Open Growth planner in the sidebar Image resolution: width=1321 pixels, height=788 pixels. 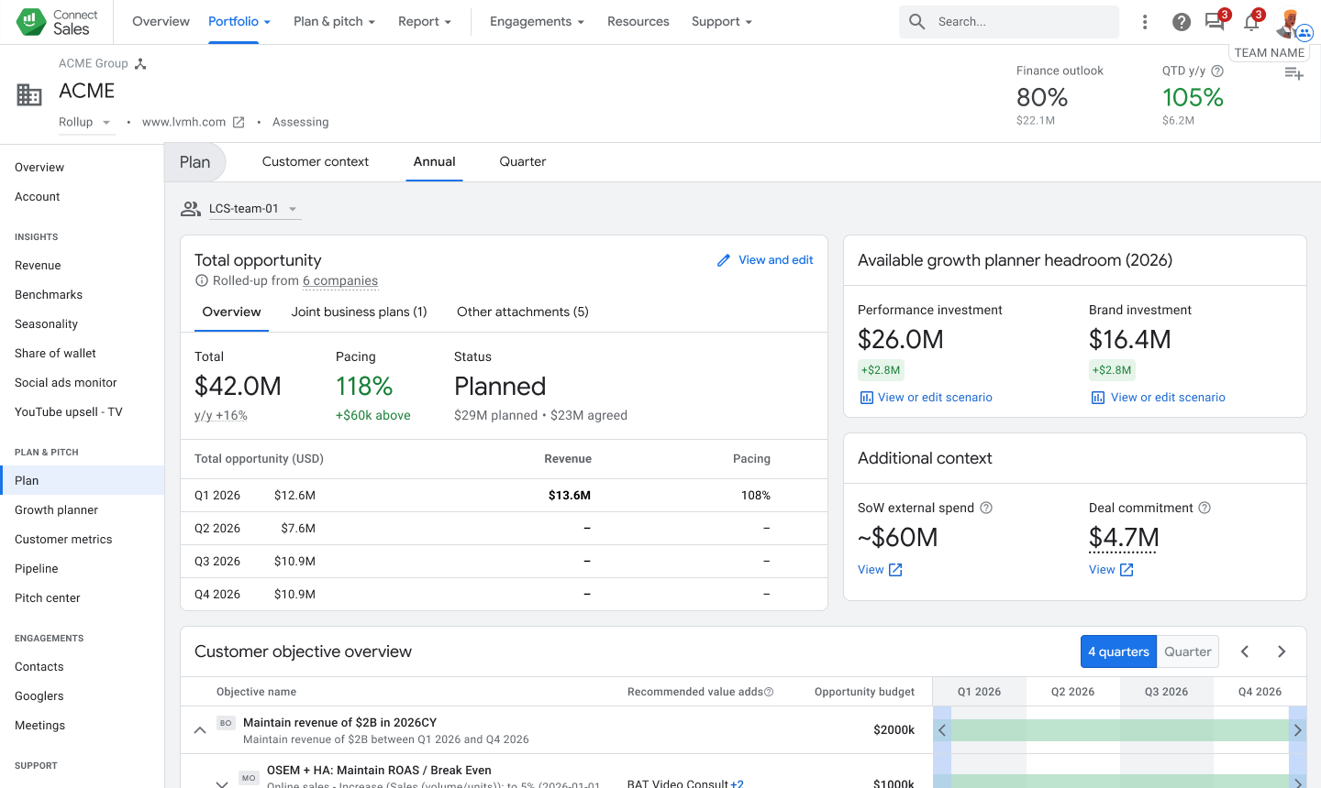point(56,509)
